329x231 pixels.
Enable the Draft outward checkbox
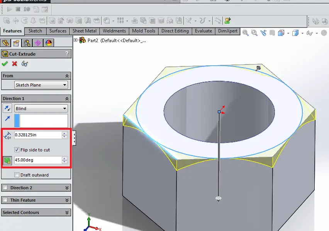coord(17,175)
